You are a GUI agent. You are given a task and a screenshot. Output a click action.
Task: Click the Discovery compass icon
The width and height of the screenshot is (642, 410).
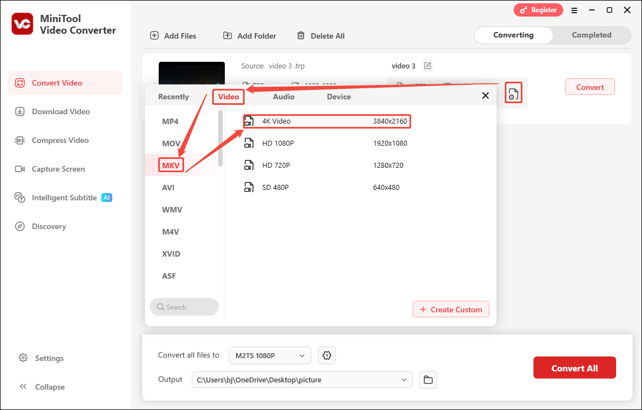click(20, 226)
